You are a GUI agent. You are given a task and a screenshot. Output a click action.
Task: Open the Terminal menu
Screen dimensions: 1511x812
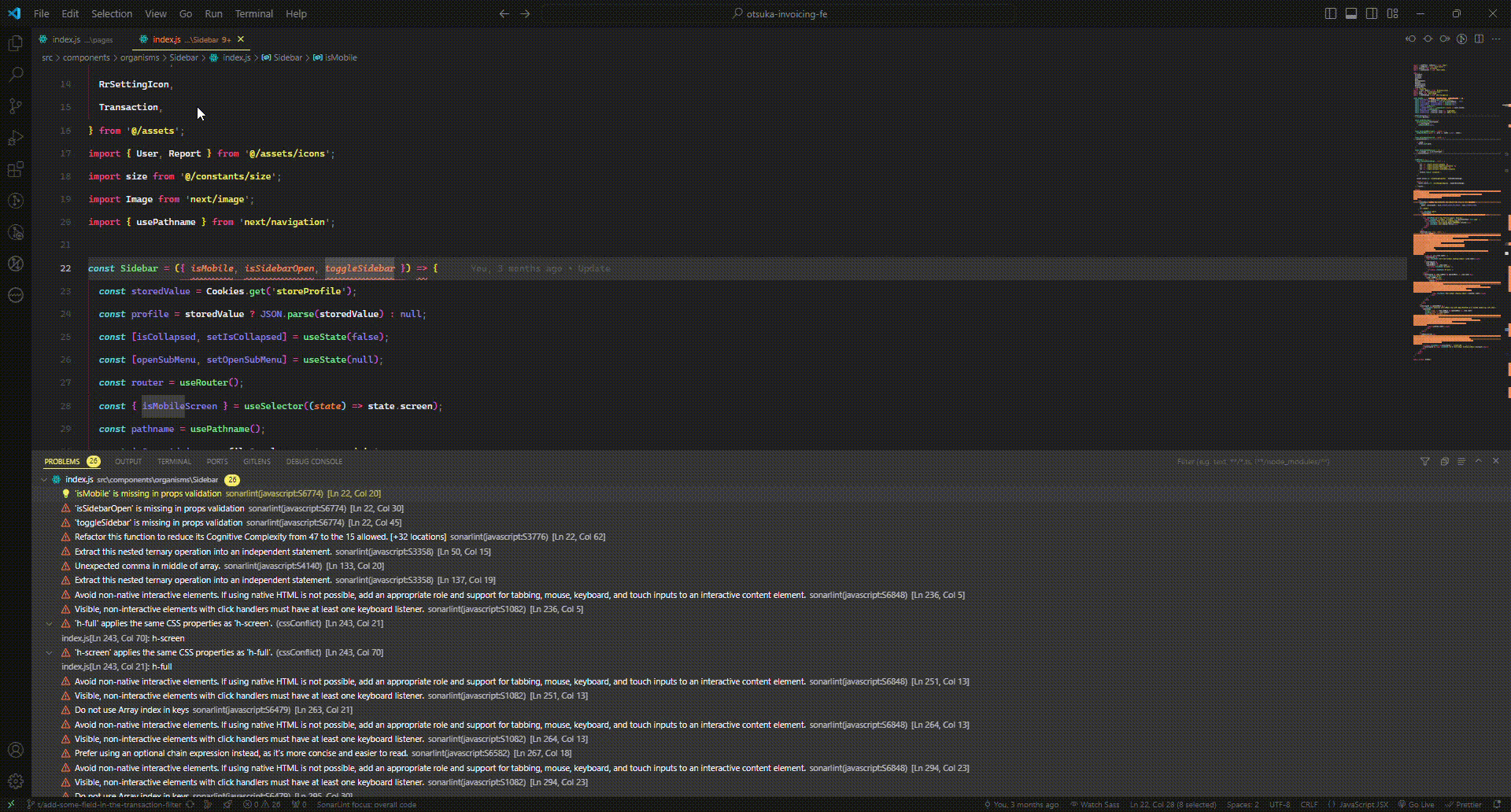253,13
